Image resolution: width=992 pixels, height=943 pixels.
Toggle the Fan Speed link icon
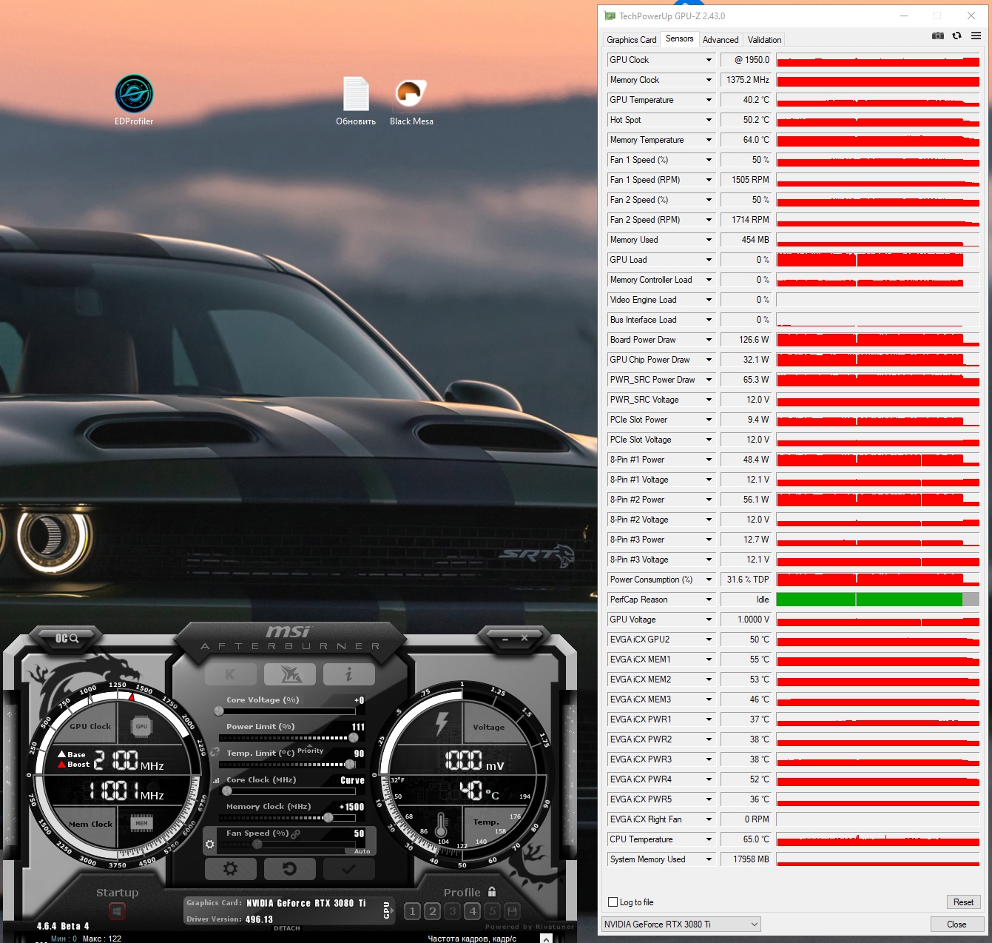pos(296,833)
